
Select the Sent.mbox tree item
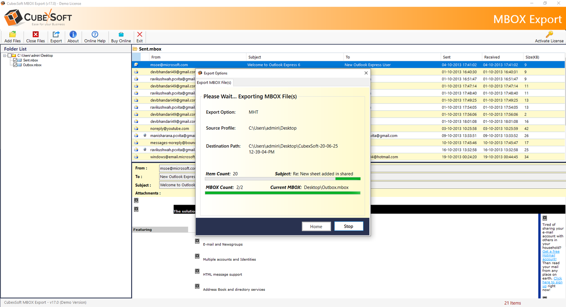pyautogui.click(x=30, y=60)
